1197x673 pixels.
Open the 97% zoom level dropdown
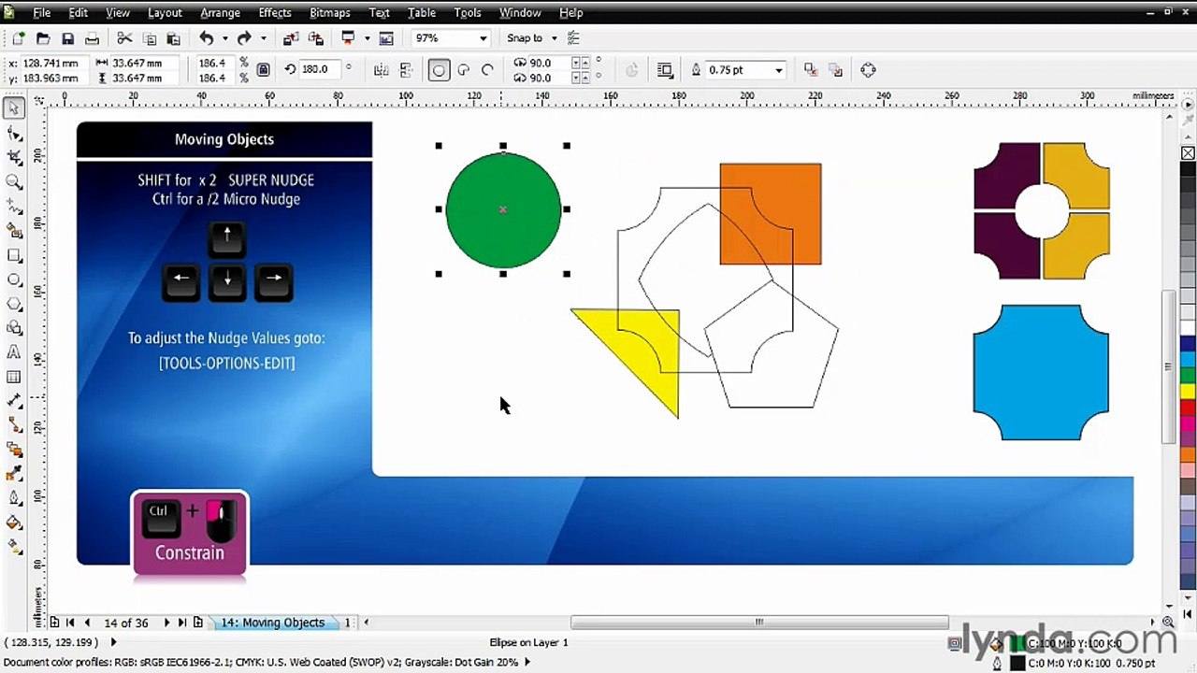tap(483, 38)
